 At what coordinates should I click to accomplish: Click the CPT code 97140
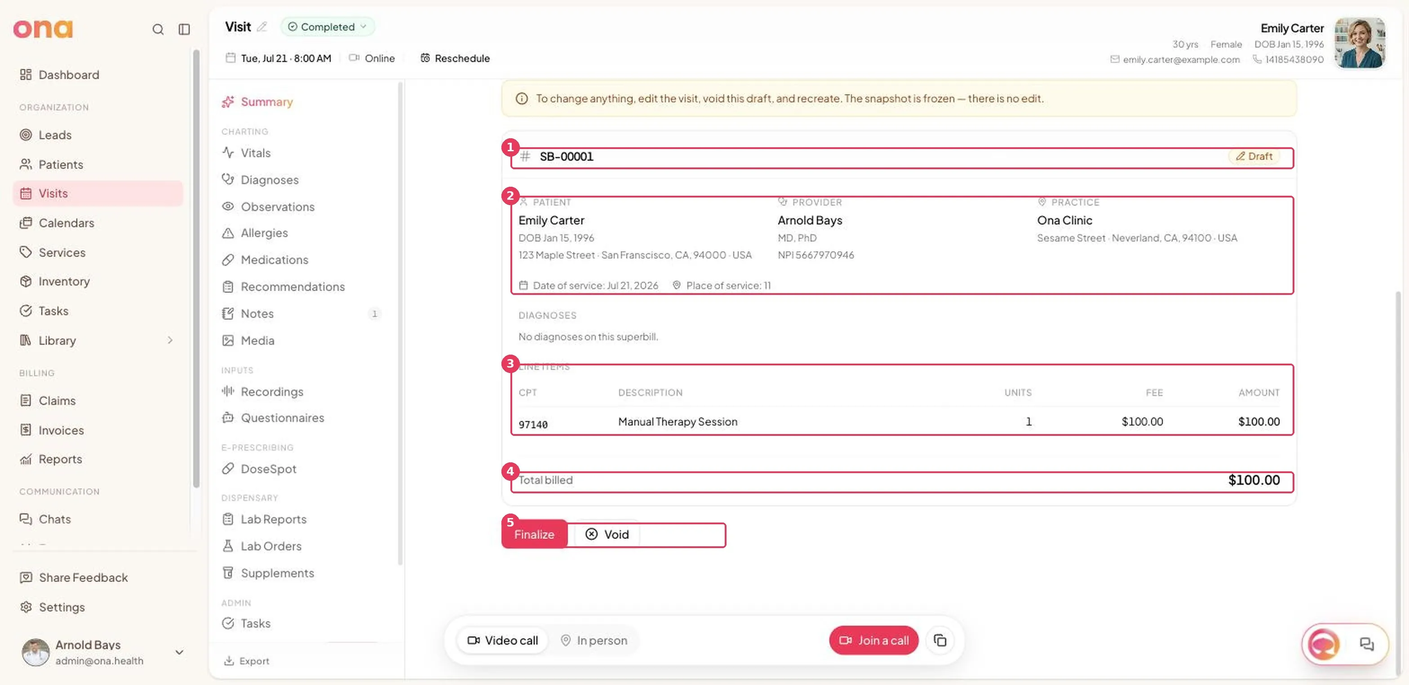[x=533, y=425]
